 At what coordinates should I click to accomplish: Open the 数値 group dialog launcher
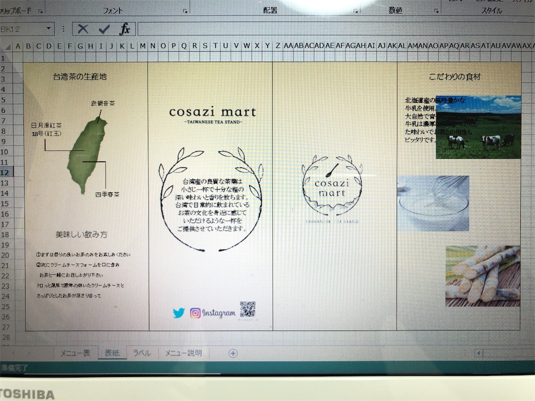[436, 11]
